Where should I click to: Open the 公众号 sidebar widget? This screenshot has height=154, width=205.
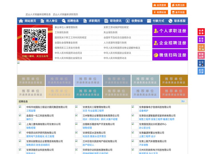pyautogui.click(x=201, y=48)
